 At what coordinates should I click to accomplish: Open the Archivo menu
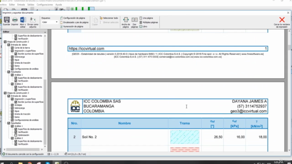[3, 5]
